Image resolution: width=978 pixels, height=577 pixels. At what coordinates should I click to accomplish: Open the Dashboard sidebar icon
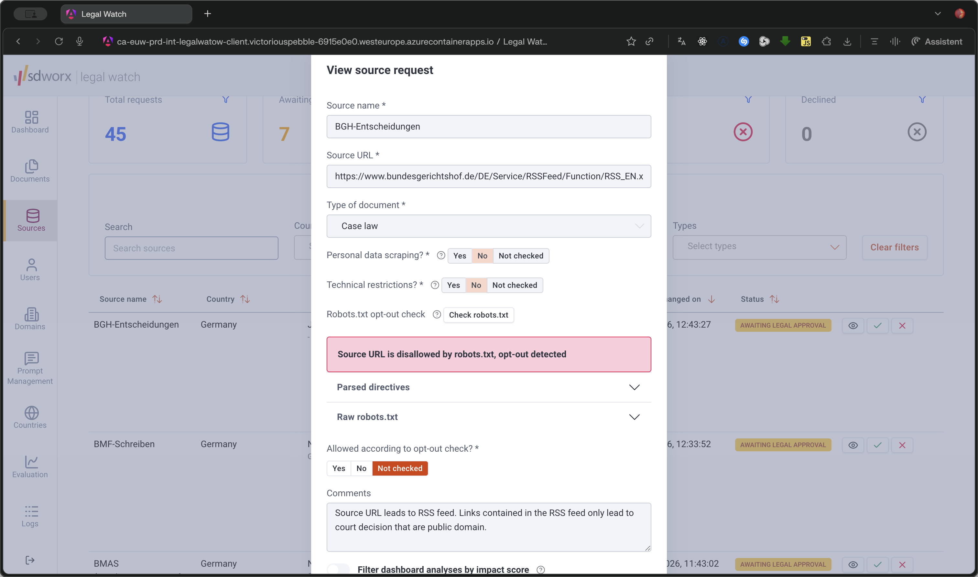tap(31, 117)
